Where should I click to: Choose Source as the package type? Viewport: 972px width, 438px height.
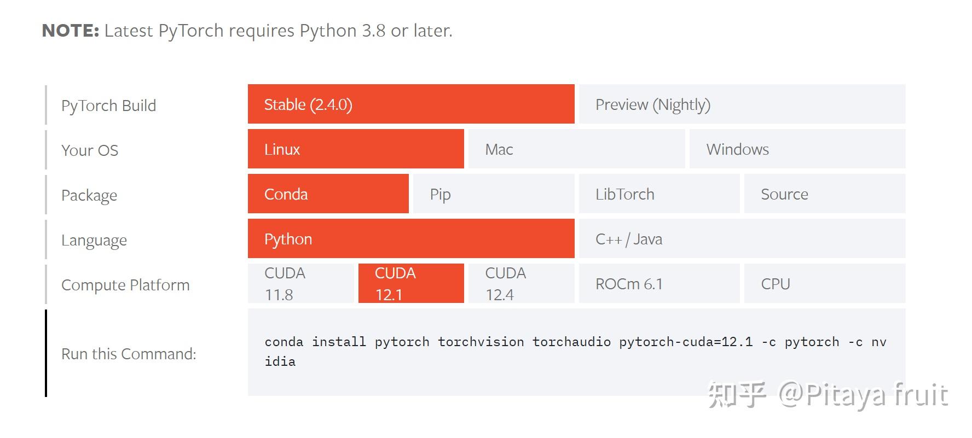[x=824, y=194]
